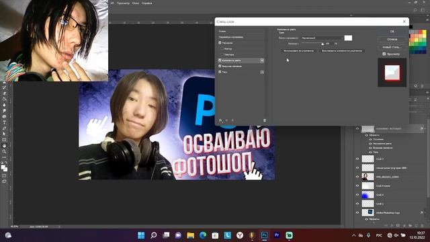The height and width of the screenshot is (242, 430).
Task: Create new group folder icon in Layers panel
Action: pos(411,225)
